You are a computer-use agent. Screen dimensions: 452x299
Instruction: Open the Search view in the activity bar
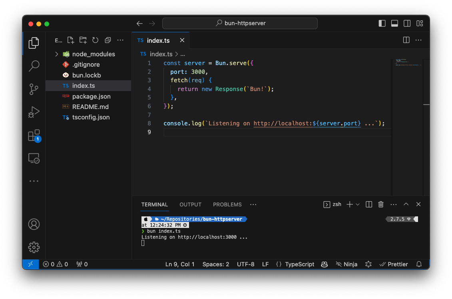[x=34, y=66]
